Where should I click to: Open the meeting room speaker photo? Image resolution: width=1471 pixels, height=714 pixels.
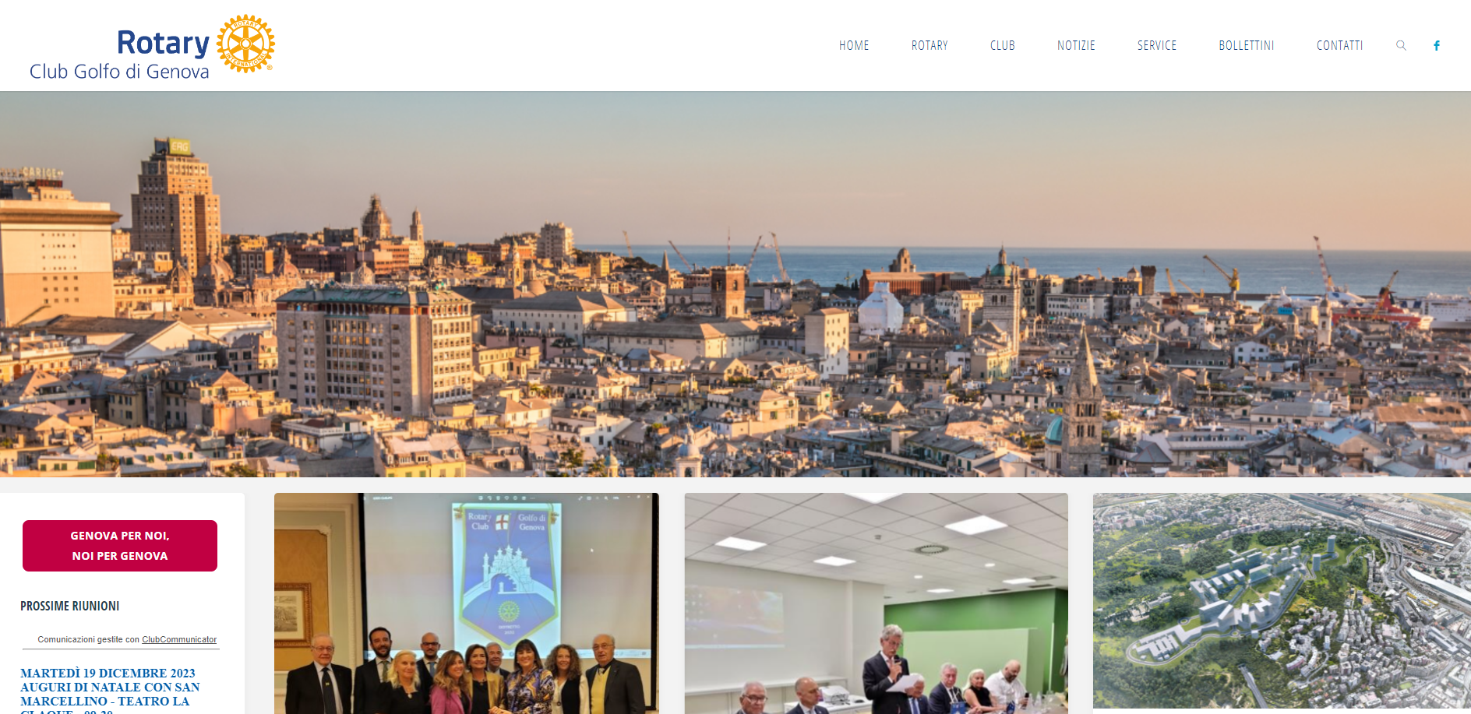pyautogui.click(x=877, y=603)
